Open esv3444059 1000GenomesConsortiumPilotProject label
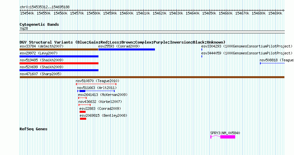The height and width of the screenshot is (155, 294). (247, 53)
